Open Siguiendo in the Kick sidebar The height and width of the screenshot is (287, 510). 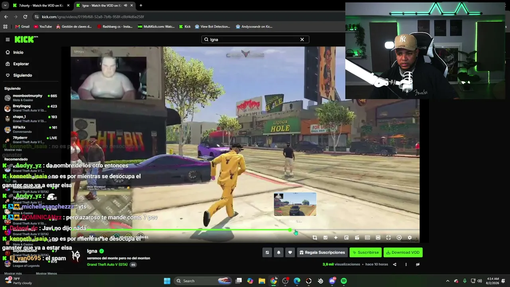coord(22,75)
